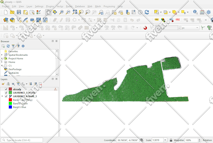Viewport: 213px width, 143px height.
Task: Click the Layer Labeling abc icon
Action: pos(157,20)
